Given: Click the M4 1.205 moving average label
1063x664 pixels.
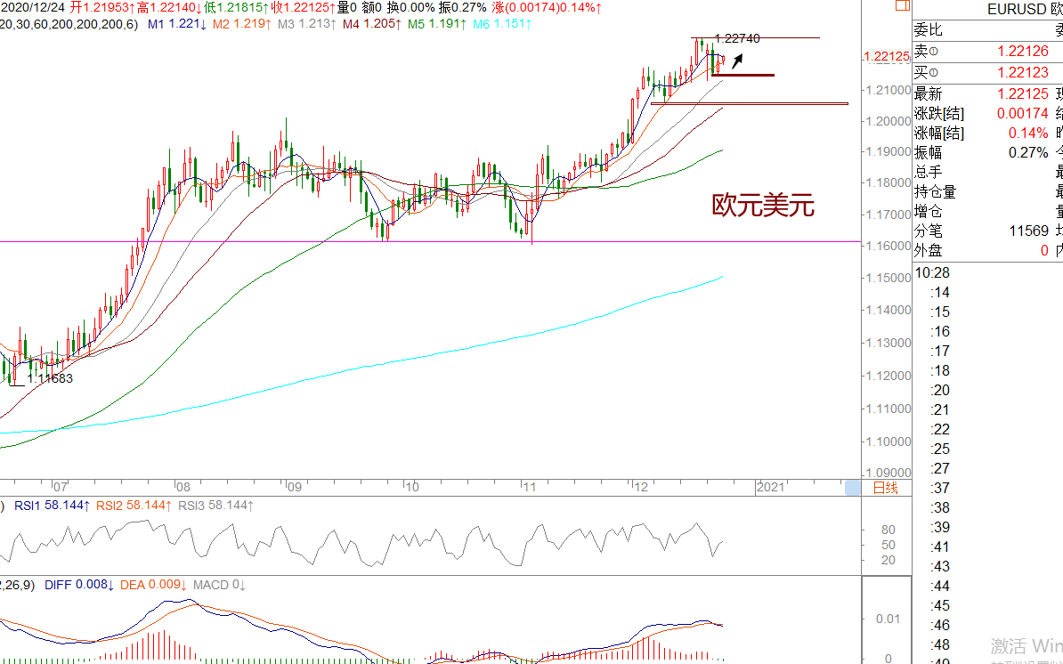Looking at the screenshot, I should [372, 24].
